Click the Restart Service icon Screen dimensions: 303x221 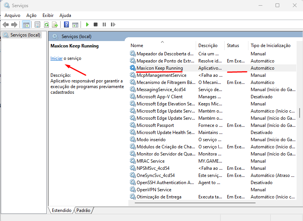(x=113, y=24)
